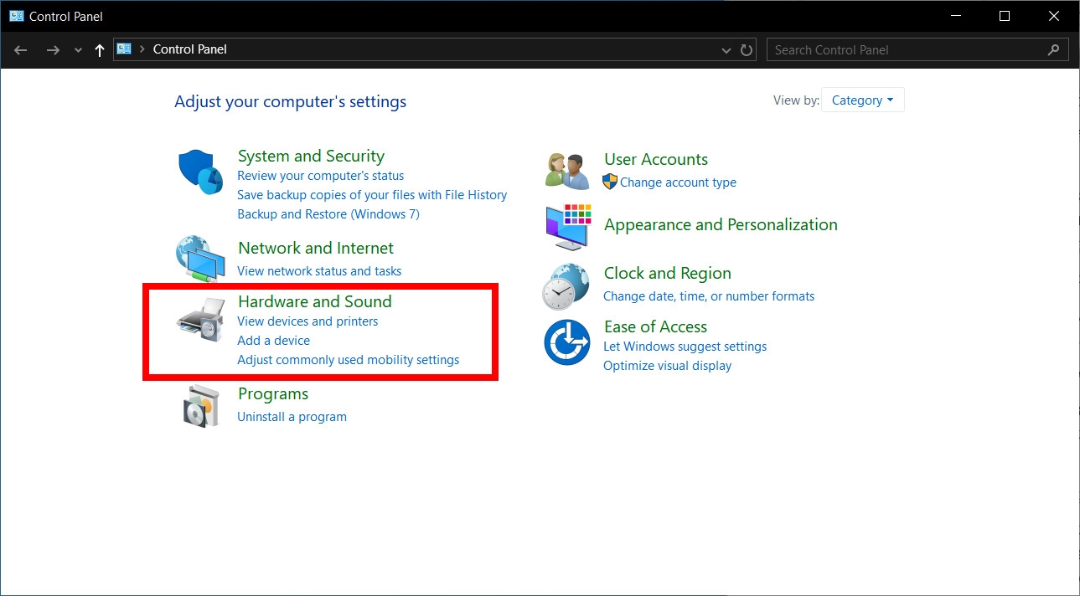Image resolution: width=1080 pixels, height=596 pixels.
Task: Open the Programs heading
Action: [273, 393]
